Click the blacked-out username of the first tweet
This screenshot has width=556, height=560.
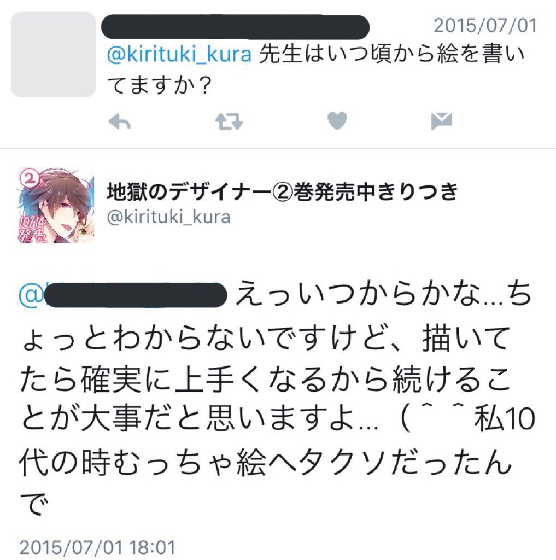pyautogui.click(x=235, y=27)
